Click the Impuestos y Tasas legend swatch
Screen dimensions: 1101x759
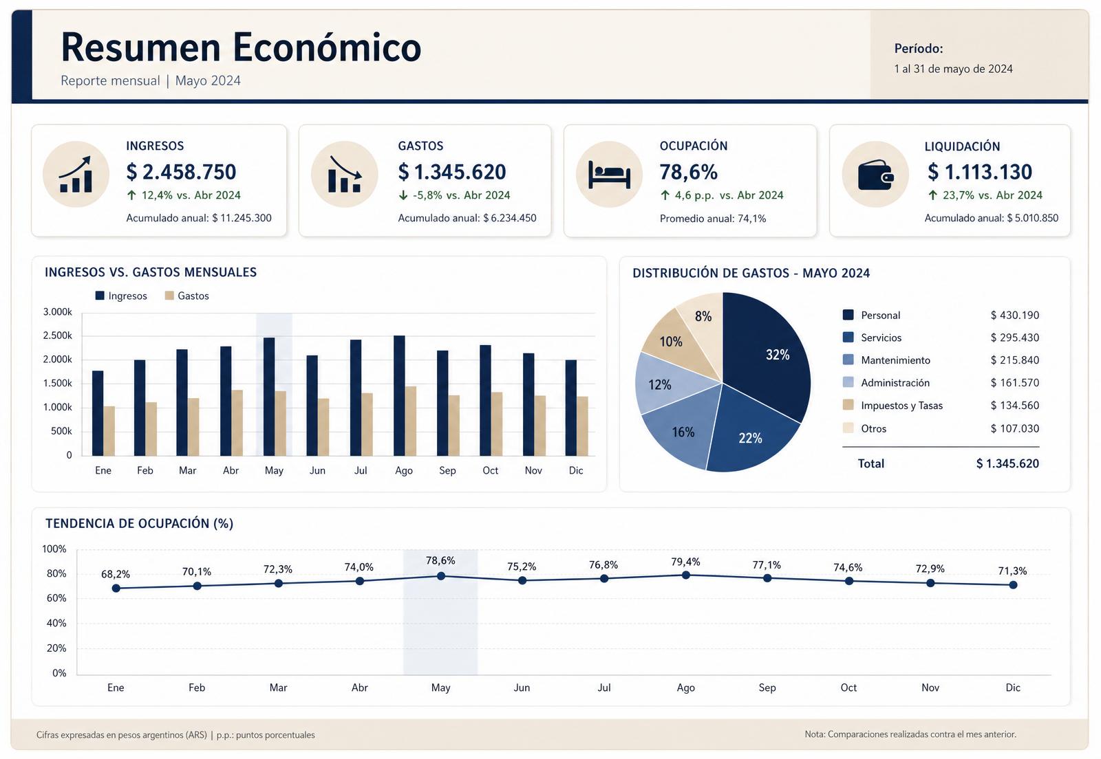coord(848,405)
